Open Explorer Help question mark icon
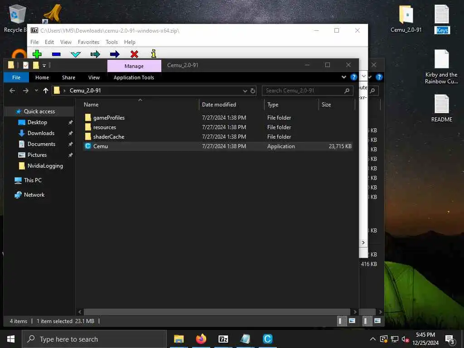464x348 pixels. click(x=353, y=77)
